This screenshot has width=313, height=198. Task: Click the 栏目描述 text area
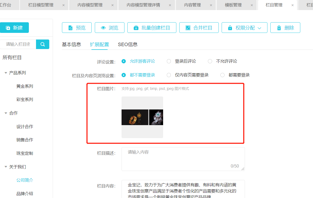tap(183, 159)
